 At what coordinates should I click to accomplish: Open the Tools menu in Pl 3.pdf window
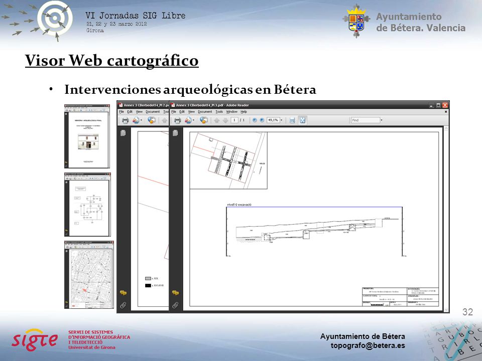[219, 112]
